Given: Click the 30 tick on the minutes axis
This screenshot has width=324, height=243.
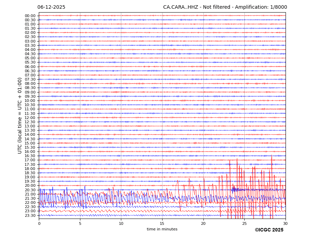Looking at the screenshot, I should click(285, 223).
